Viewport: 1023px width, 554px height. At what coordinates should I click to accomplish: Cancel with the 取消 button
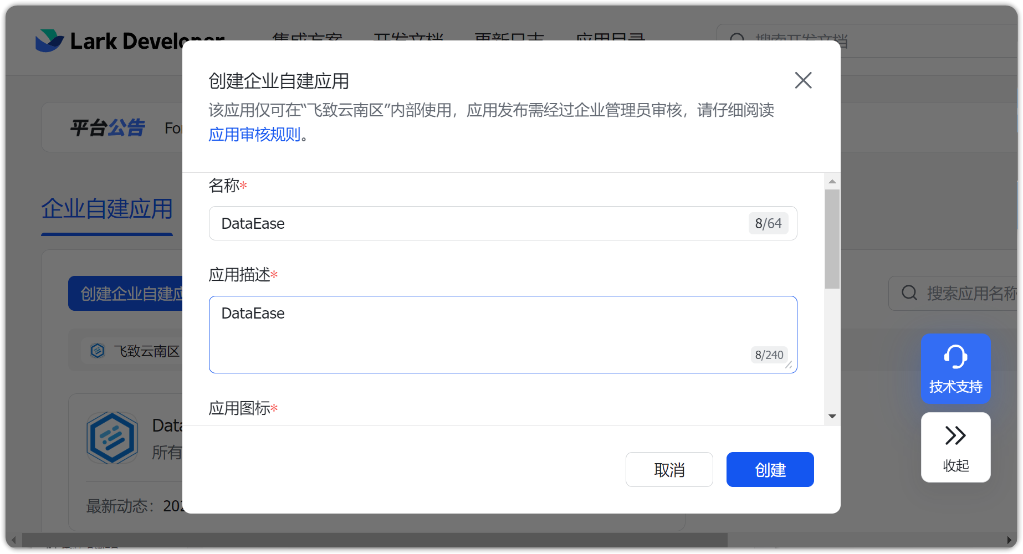tap(669, 470)
